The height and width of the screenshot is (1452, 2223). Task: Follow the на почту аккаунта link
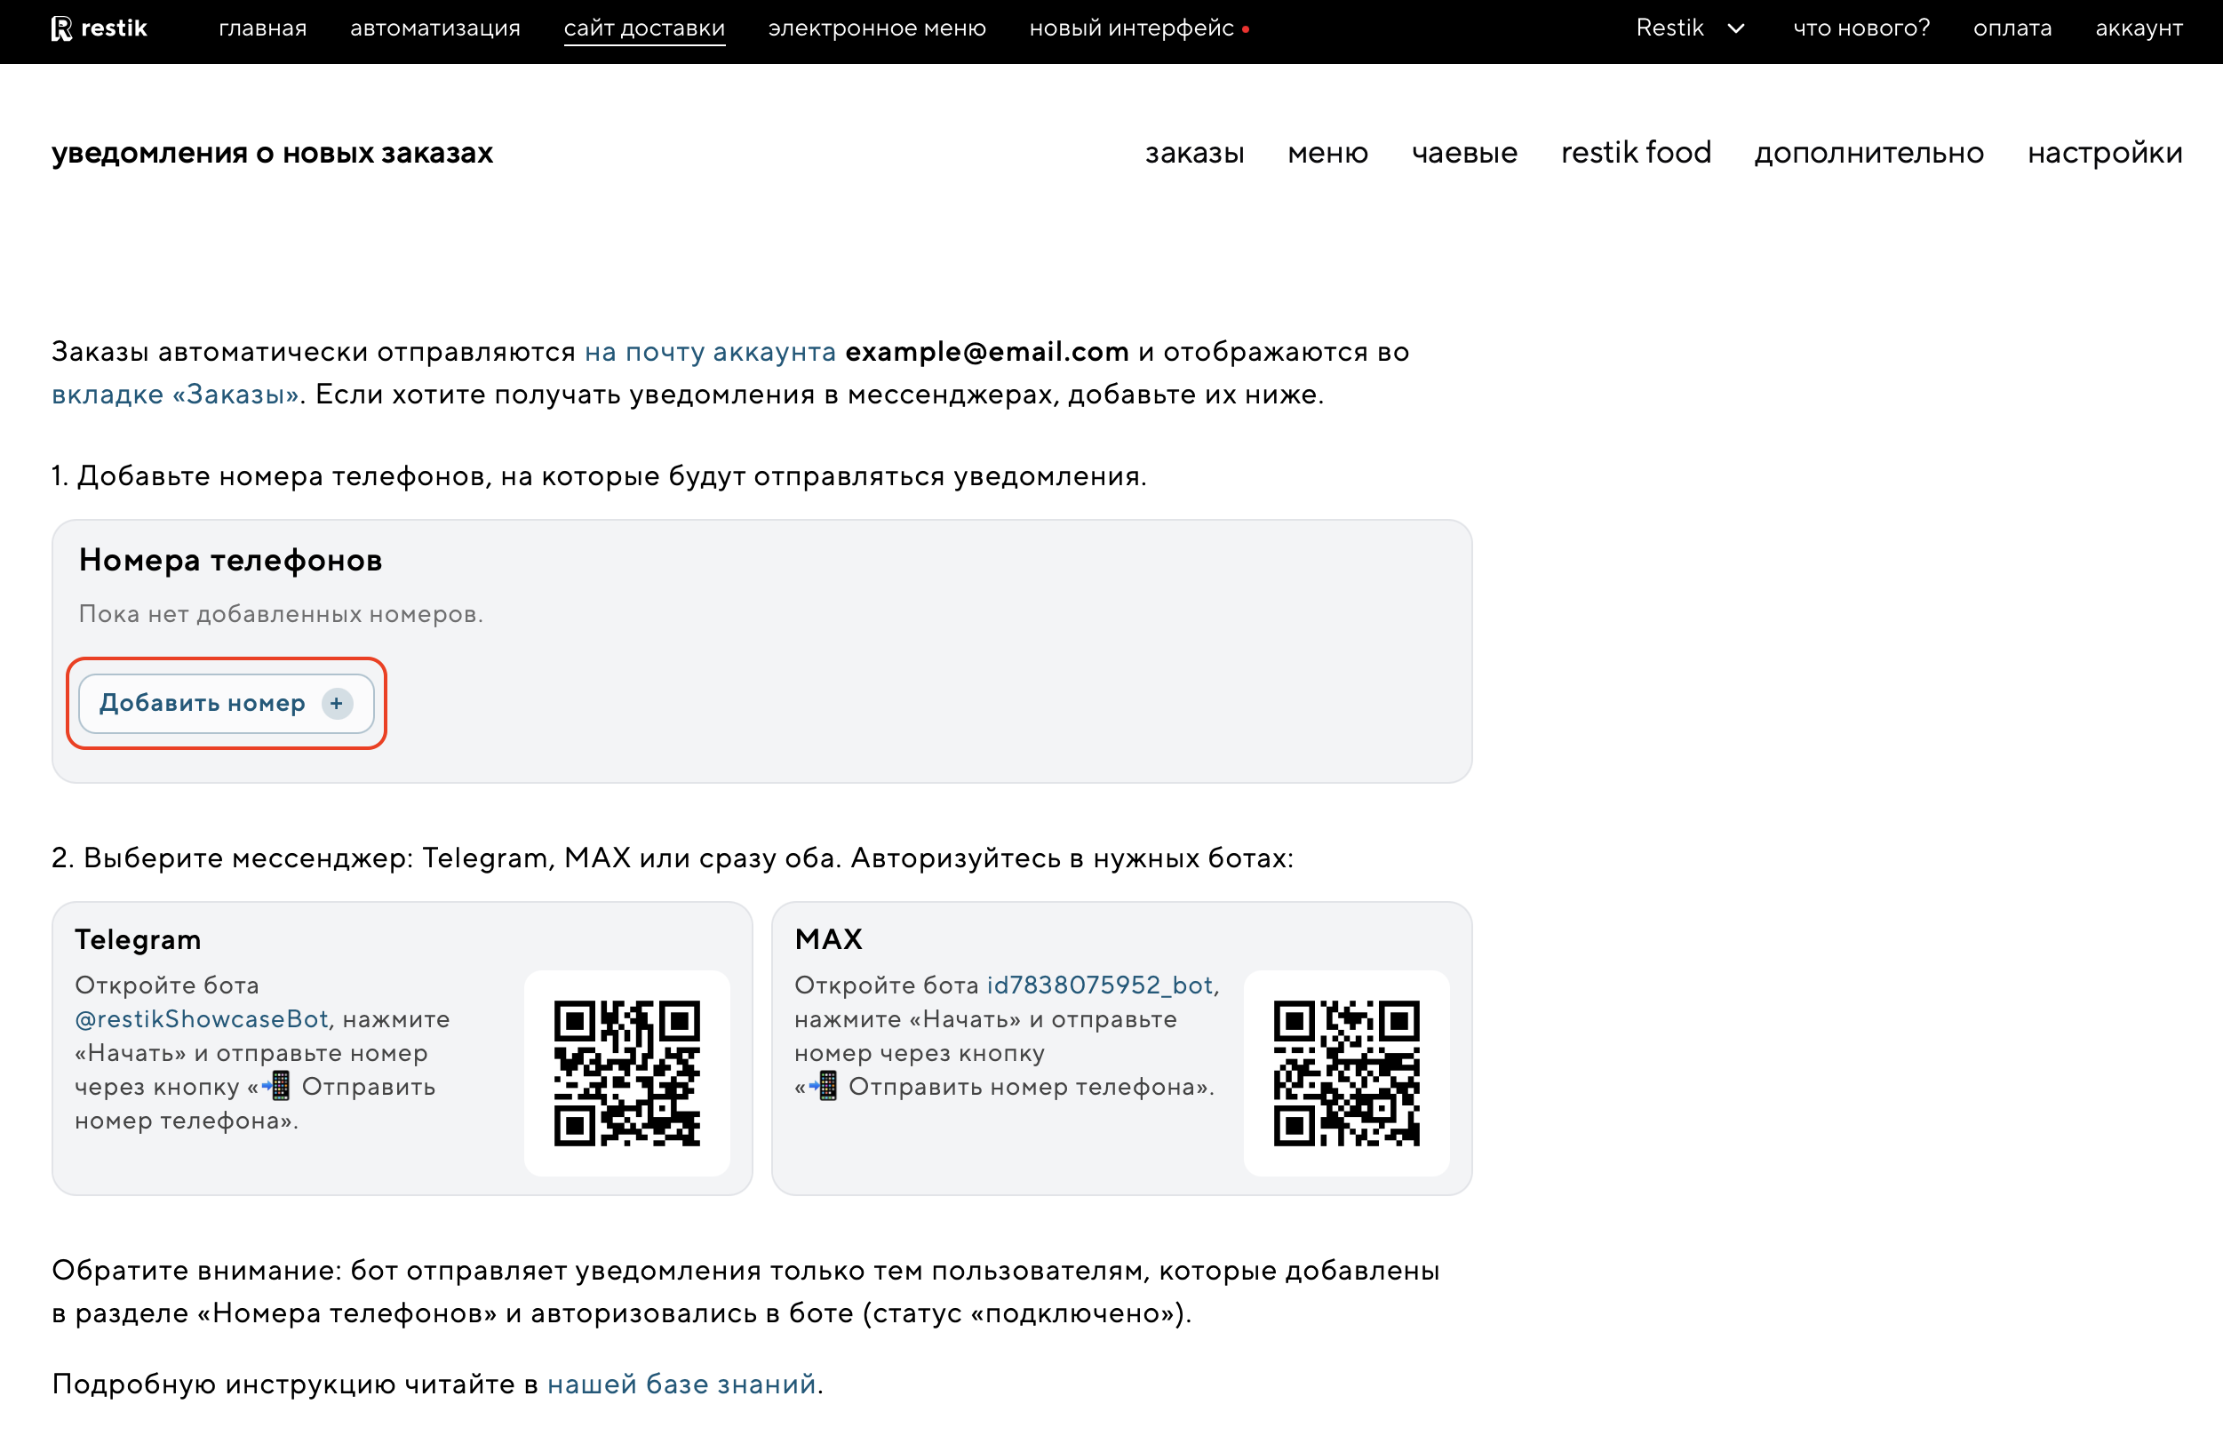tap(710, 352)
